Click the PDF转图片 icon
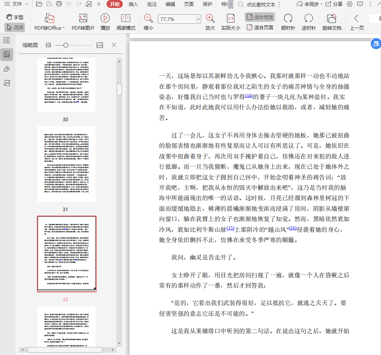 (x=83, y=19)
